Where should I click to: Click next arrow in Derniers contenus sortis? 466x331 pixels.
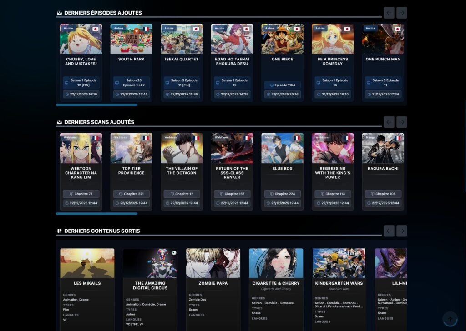[x=401, y=231]
